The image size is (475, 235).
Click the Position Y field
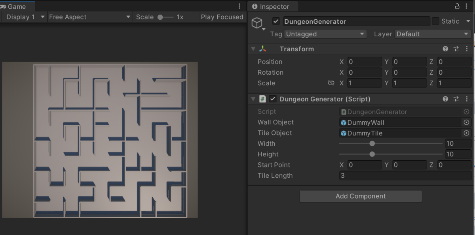pos(409,62)
